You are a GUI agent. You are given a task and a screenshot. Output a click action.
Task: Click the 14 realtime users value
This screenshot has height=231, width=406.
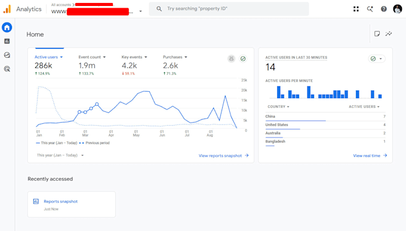pyautogui.click(x=270, y=67)
